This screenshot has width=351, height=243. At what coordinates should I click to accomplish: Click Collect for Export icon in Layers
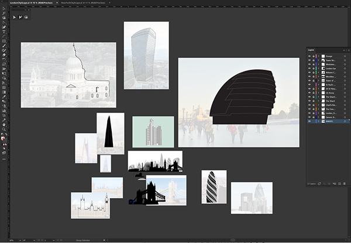pos(319,184)
